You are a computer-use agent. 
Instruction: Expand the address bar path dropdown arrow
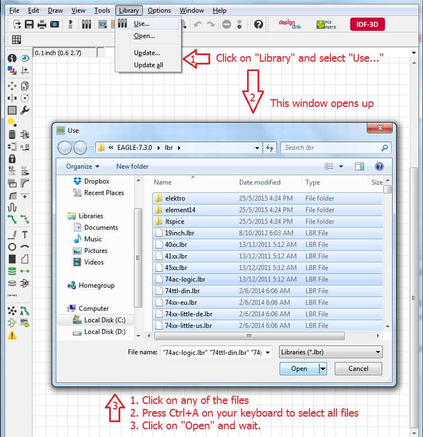coord(257,148)
